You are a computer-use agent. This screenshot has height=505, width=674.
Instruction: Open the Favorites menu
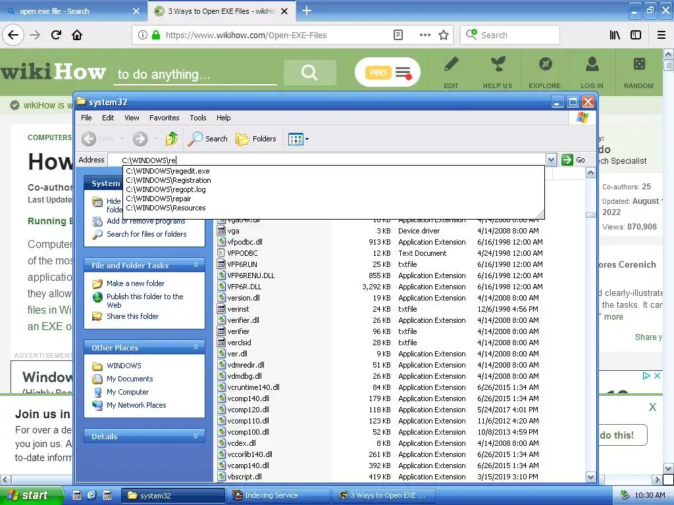(164, 118)
